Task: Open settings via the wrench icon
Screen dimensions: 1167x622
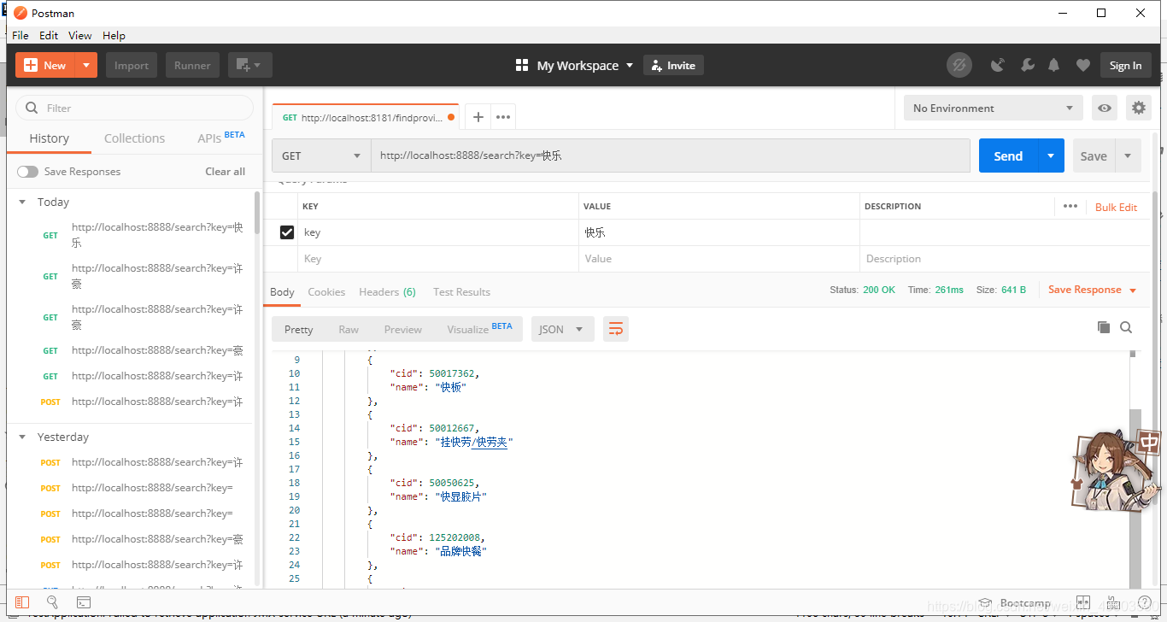Action: pos(1028,65)
